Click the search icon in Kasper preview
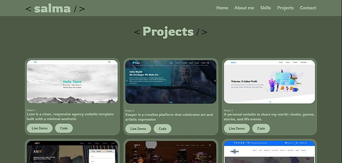342x163 pixels. pyautogui.click(x=208, y=63)
